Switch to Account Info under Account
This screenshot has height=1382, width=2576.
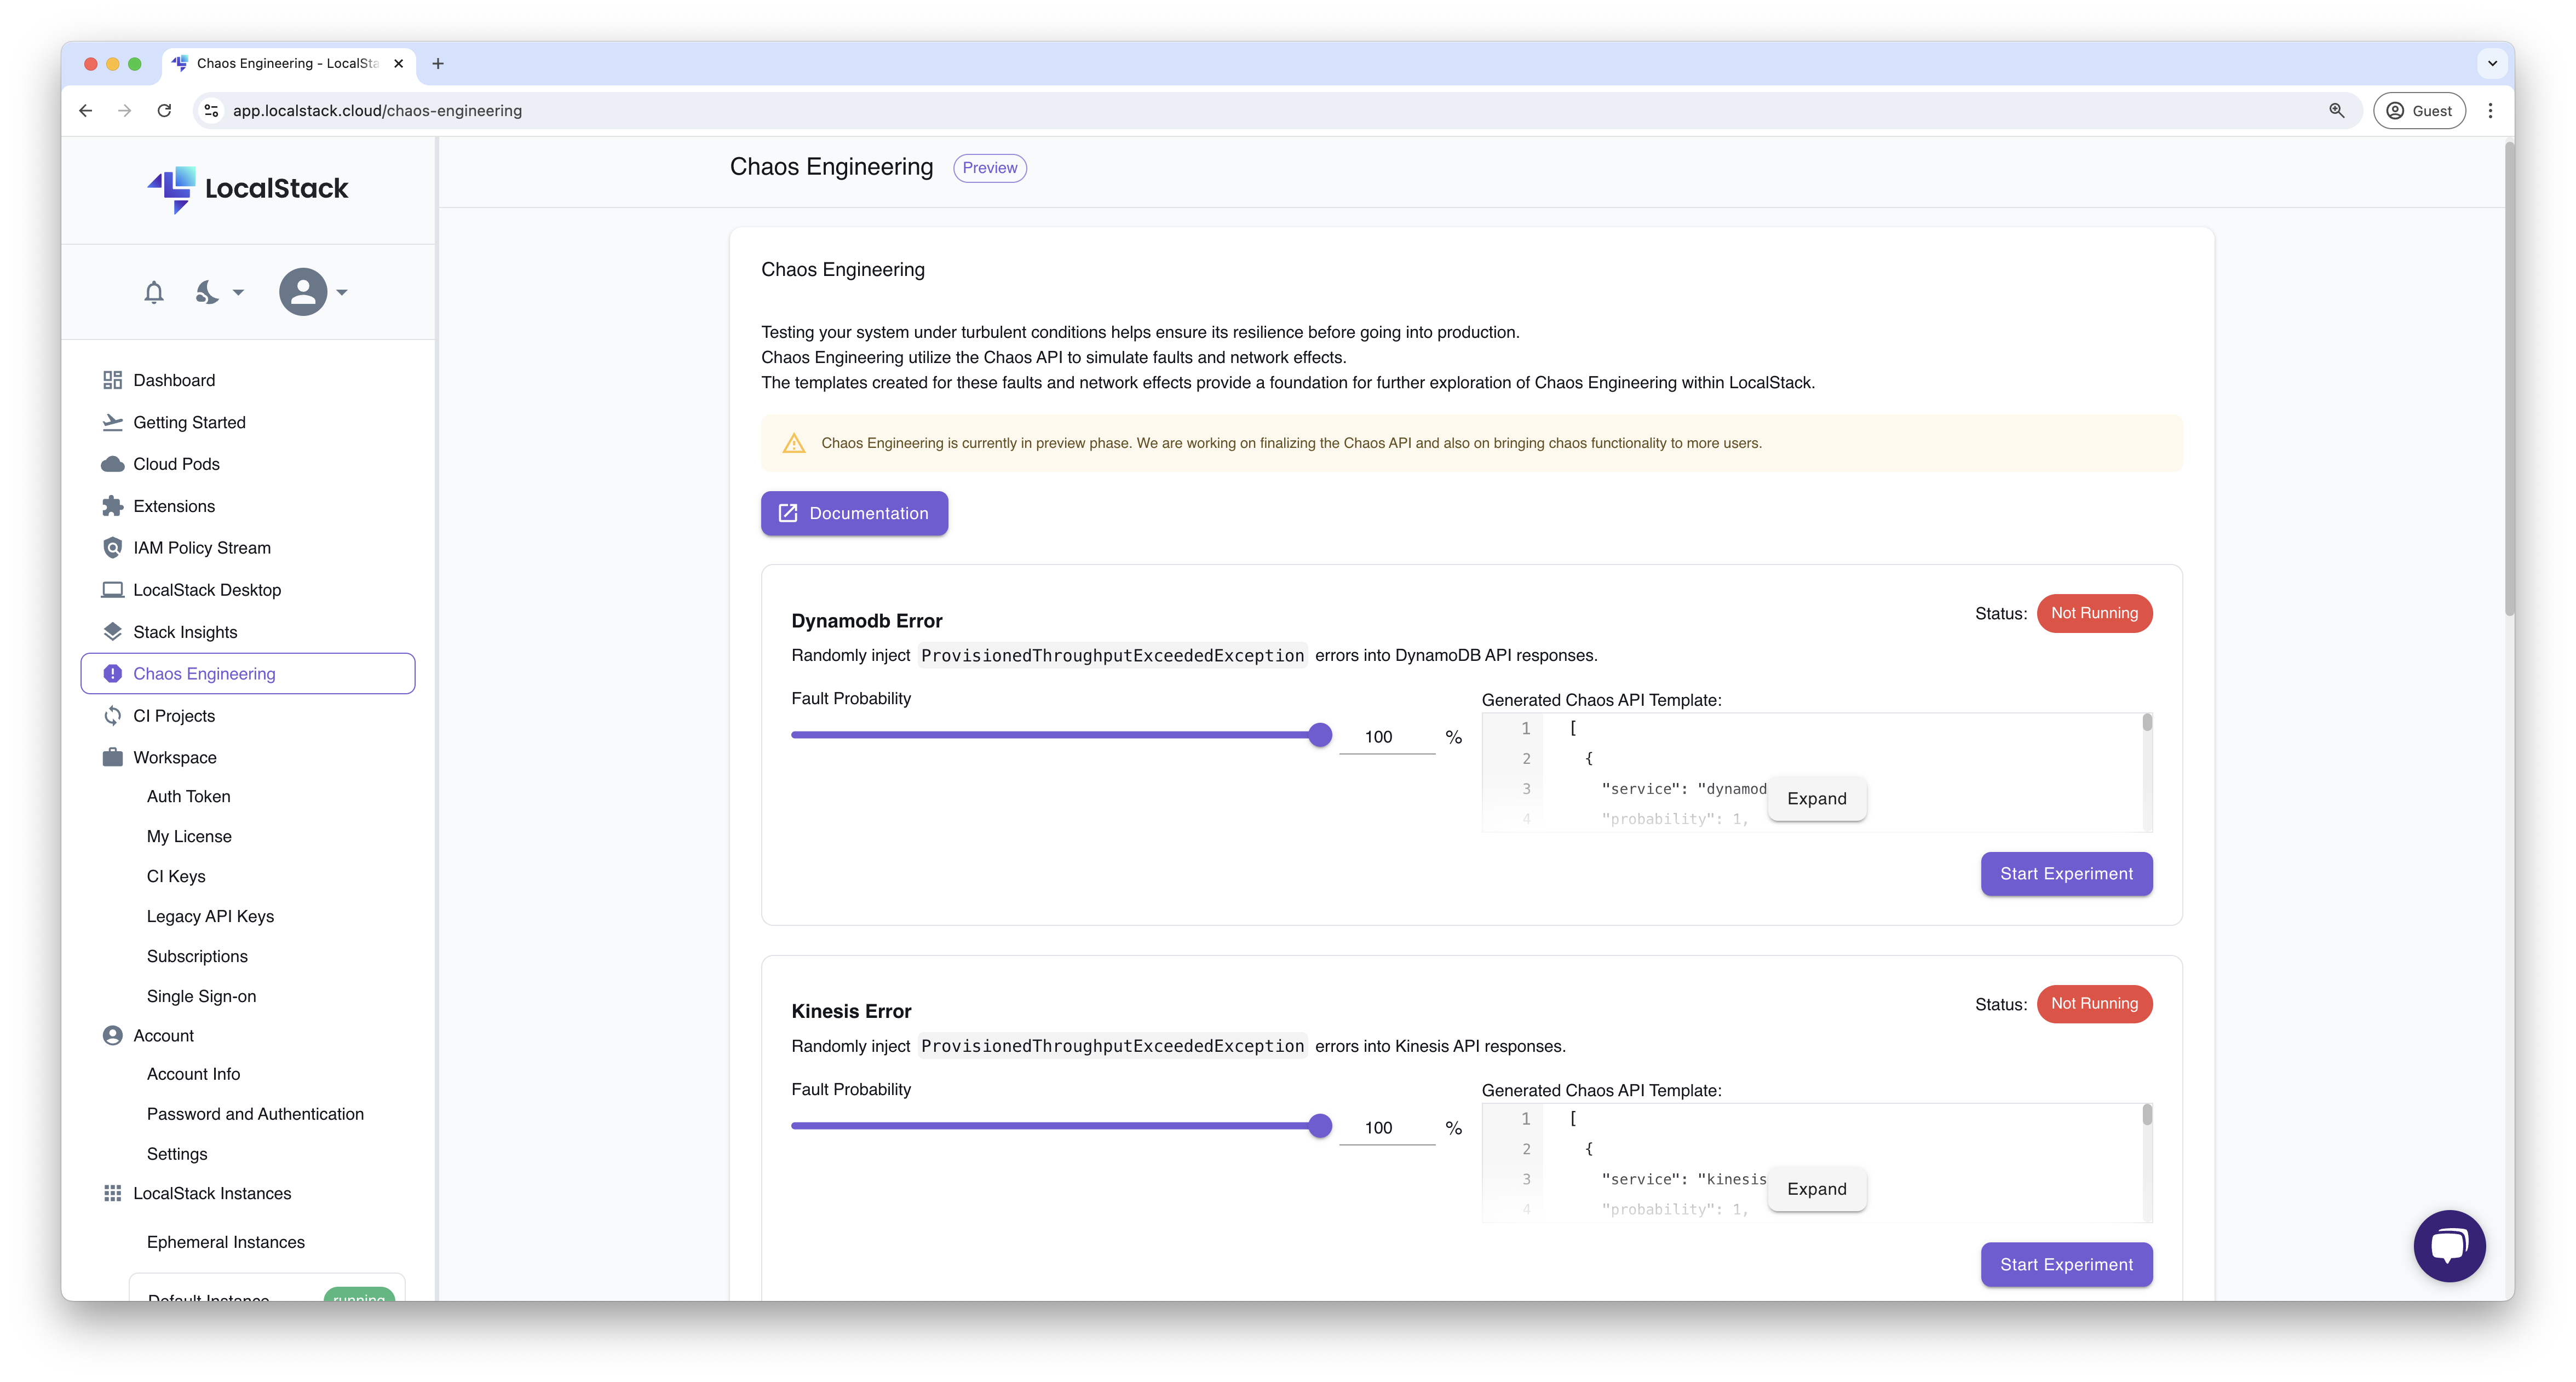pyautogui.click(x=193, y=1073)
